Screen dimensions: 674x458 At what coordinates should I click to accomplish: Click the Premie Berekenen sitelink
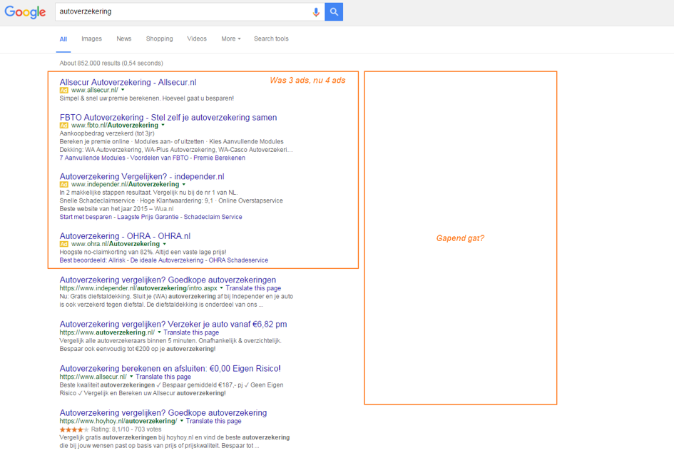219,158
